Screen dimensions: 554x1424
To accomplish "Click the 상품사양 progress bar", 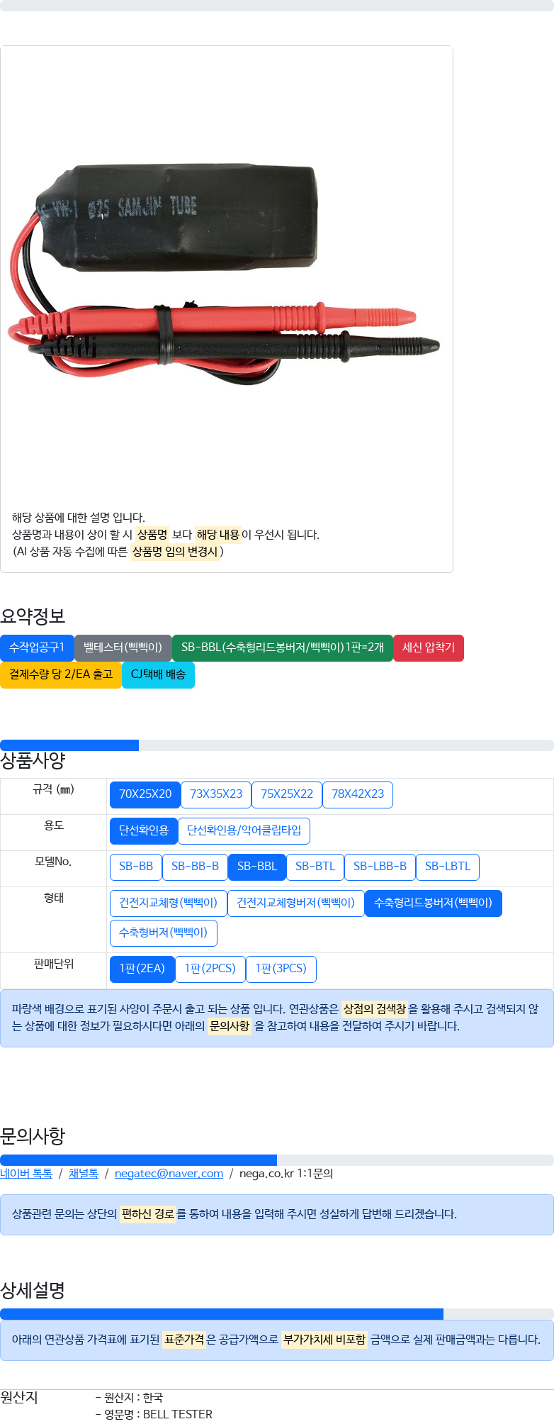I will (277, 745).
